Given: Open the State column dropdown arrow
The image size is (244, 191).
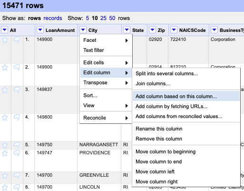Looking at the screenshot, I should (x=127, y=30).
